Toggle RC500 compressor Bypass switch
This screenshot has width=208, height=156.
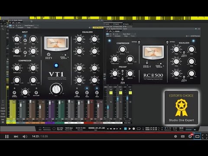[139, 42]
